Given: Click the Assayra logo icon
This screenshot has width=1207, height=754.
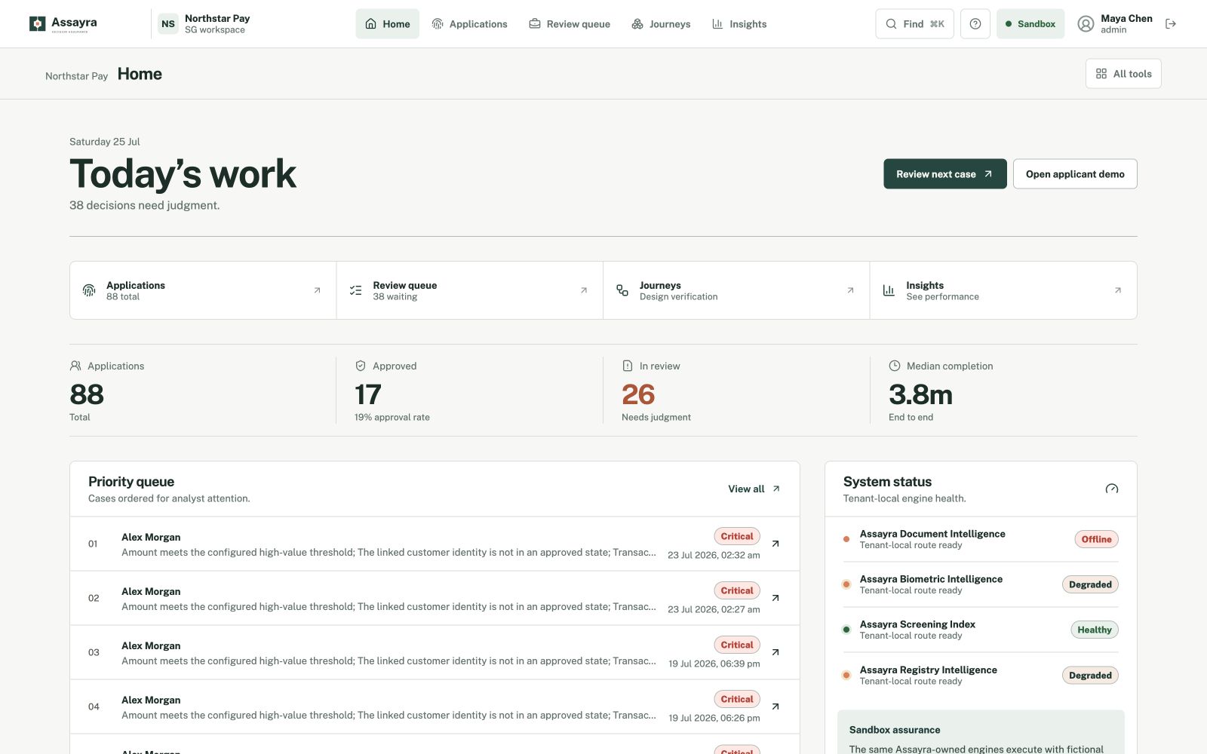Looking at the screenshot, I should tap(37, 24).
